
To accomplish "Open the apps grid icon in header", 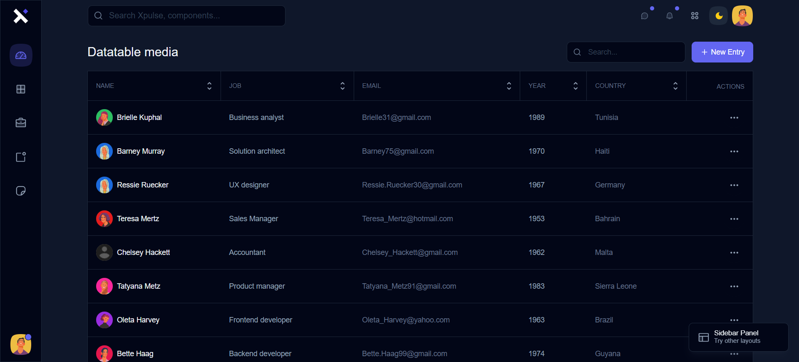I will [x=695, y=16].
